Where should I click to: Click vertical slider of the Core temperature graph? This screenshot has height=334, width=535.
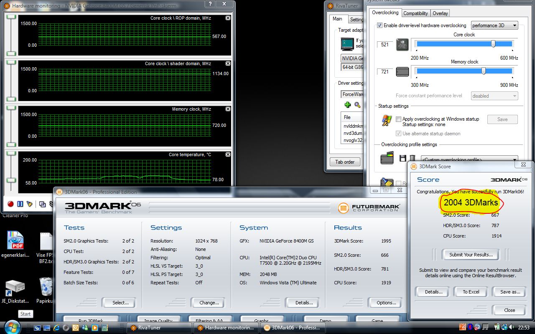click(11, 172)
